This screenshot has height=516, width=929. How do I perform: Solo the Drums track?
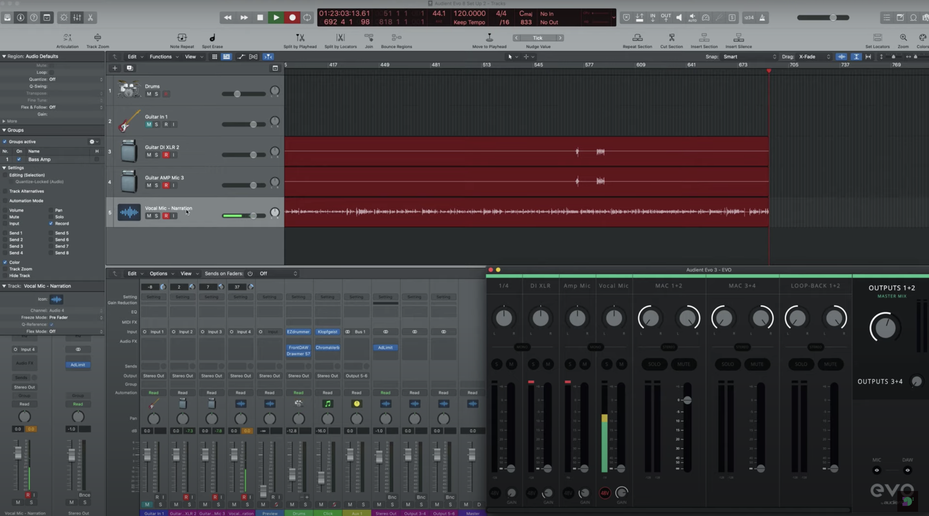pyautogui.click(x=157, y=94)
